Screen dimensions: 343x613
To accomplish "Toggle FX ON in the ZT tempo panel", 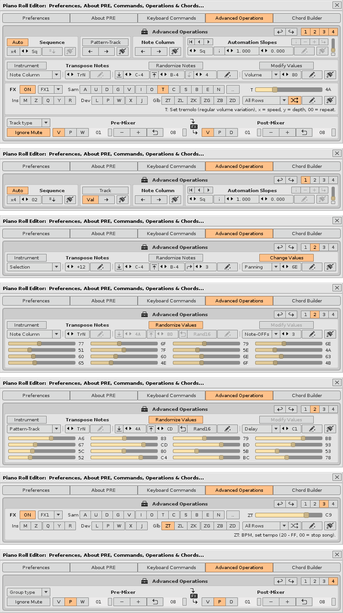I will click(x=27, y=515).
